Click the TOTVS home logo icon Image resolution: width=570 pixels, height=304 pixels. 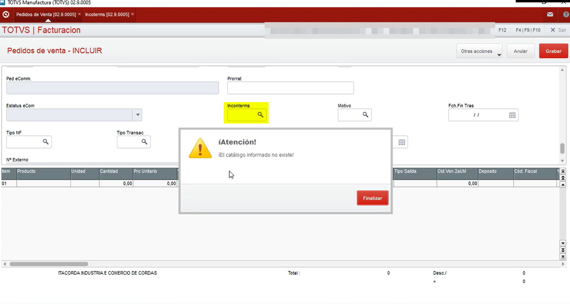(6, 14)
